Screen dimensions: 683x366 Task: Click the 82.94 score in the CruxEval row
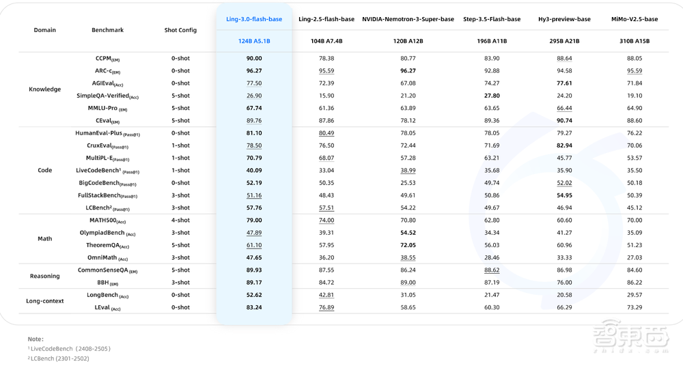coord(564,145)
